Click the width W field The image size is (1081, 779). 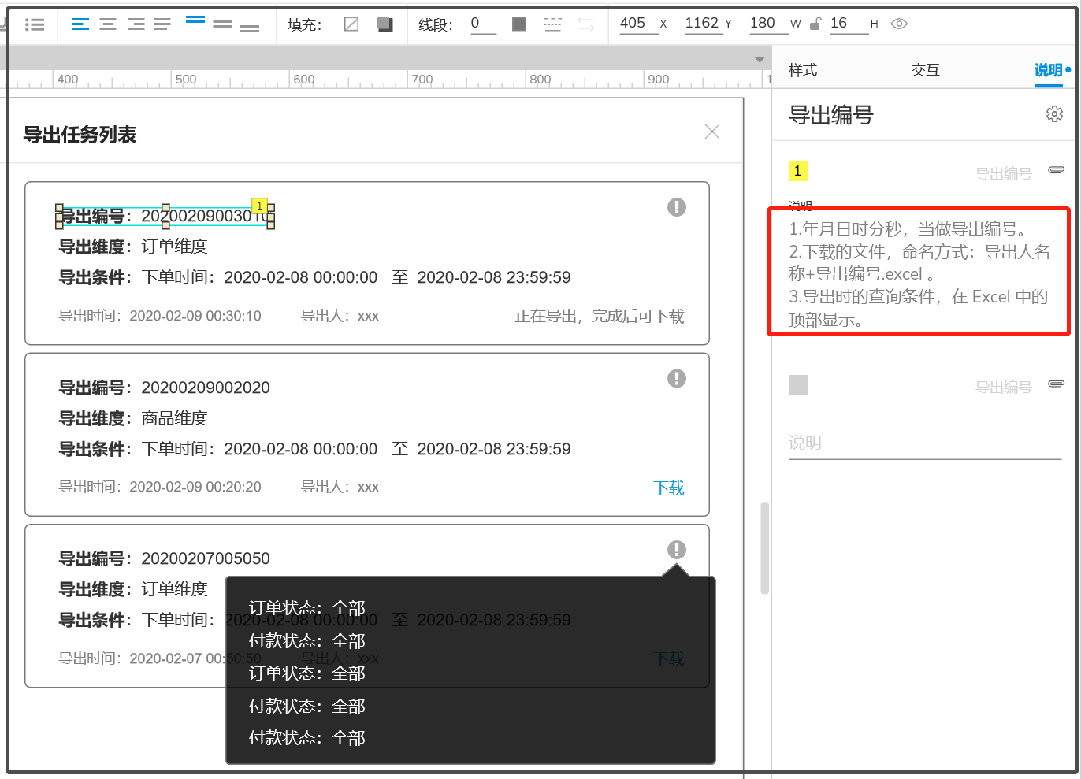coord(767,24)
